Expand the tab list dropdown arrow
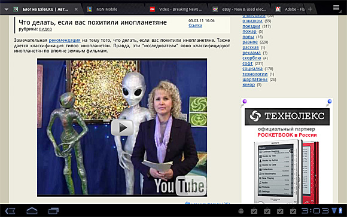The width and height of the screenshot is (347, 217). pyautogui.click(x=7, y=10)
